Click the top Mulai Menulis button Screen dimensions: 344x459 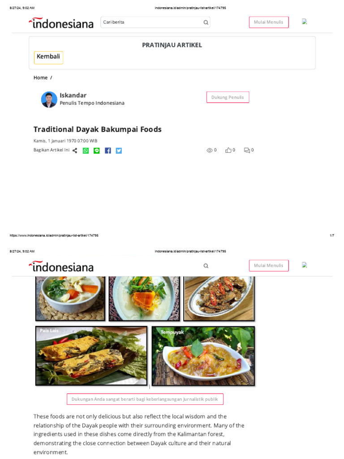[269, 22]
